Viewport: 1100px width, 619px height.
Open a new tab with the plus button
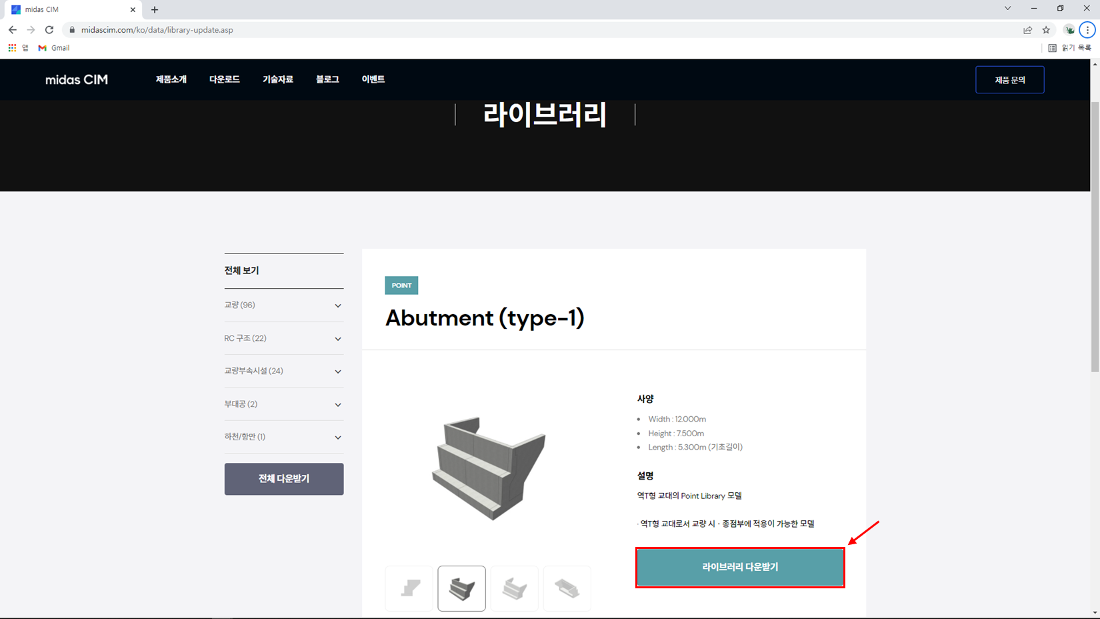tap(155, 9)
